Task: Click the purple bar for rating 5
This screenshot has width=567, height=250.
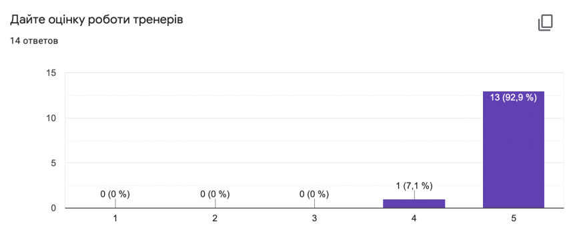Action: click(x=514, y=149)
